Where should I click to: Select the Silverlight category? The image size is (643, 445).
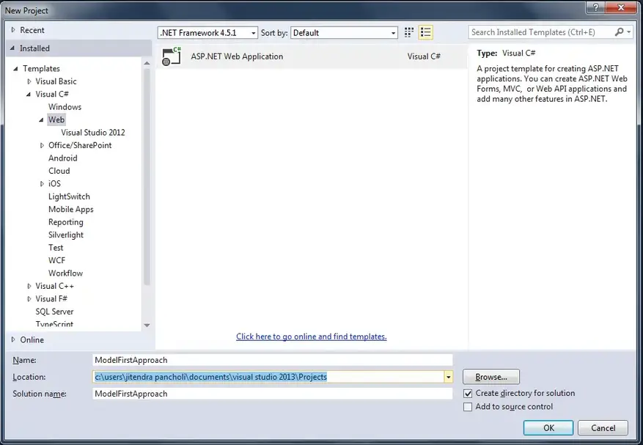[x=65, y=235]
